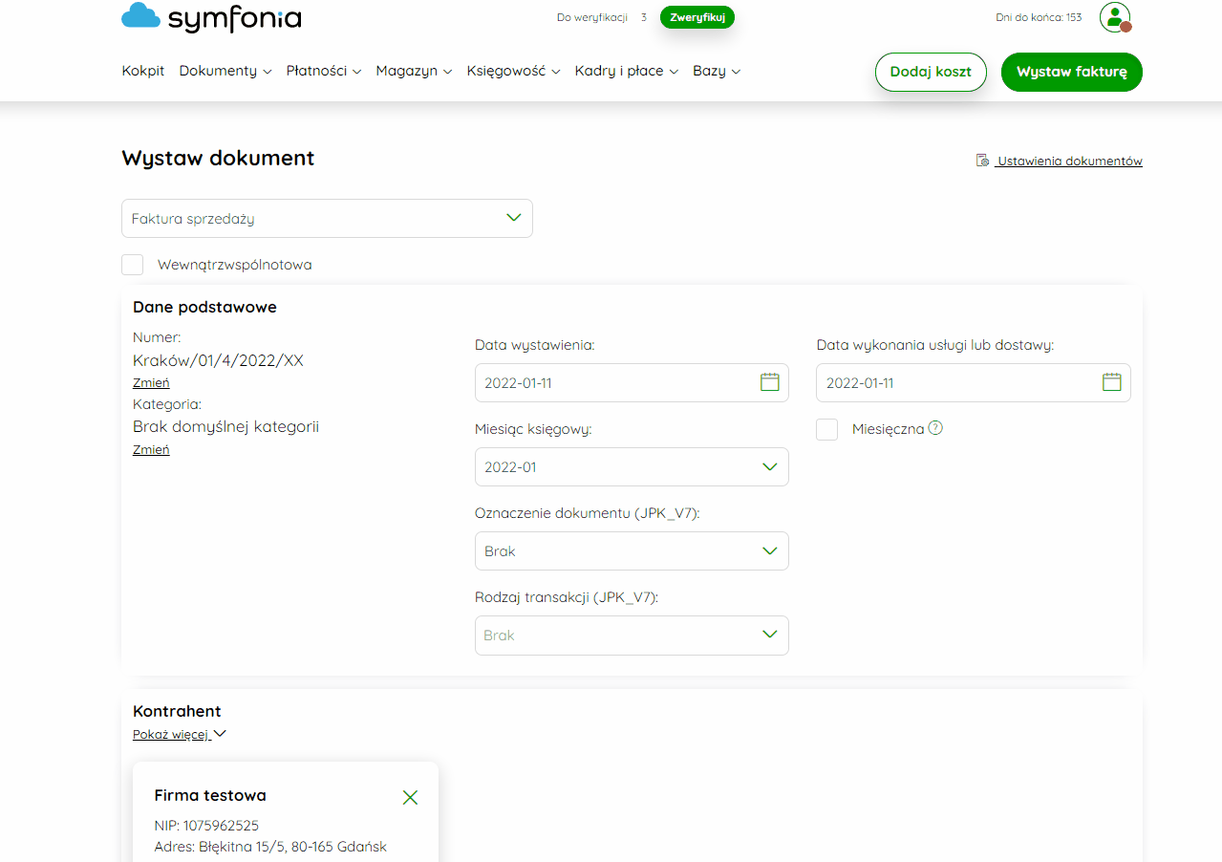The height and width of the screenshot is (862, 1222).
Task: Click the Dni do końca: 153 text
Action: click(1039, 17)
